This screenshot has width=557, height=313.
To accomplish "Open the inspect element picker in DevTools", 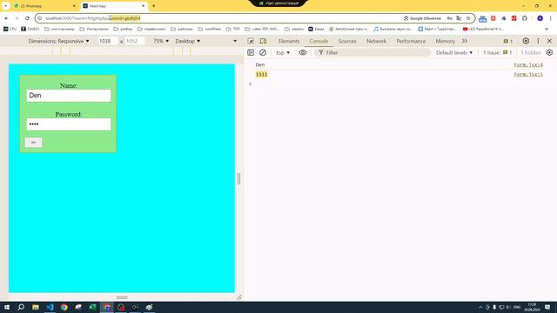I will (x=251, y=41).
